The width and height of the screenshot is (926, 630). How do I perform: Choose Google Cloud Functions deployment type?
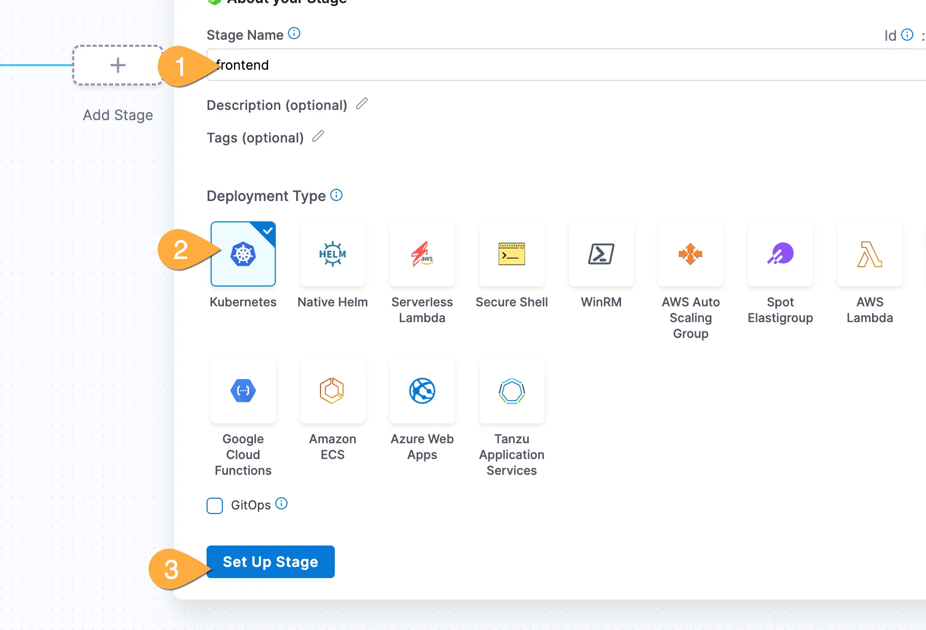coord(243,391)
